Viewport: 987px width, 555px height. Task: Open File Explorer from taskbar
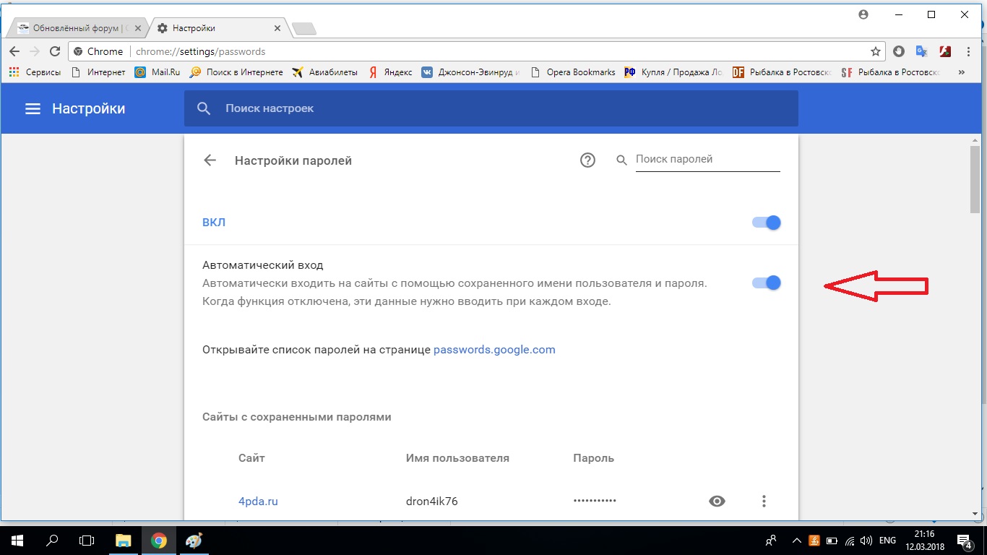(x=124, y=540)
